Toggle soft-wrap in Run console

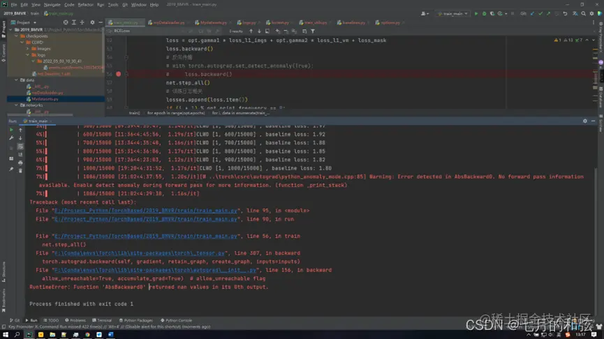[20, 146]
